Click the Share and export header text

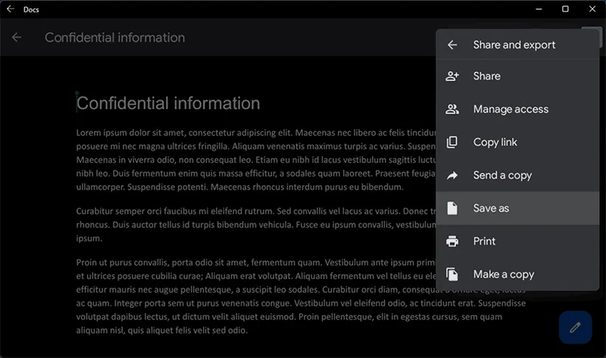click(x=514, y=45)
